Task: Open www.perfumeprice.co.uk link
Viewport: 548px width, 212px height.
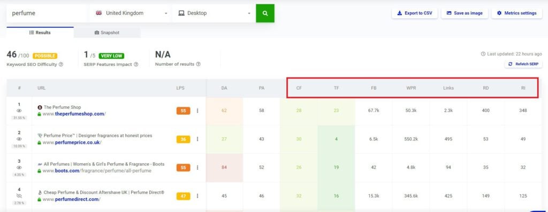Action: (x=72, y=143)
